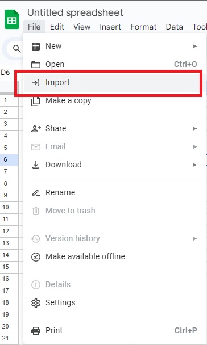207x345 pixels.
Task: Click the clock icon beside Version history
Action: pos(35,238)
